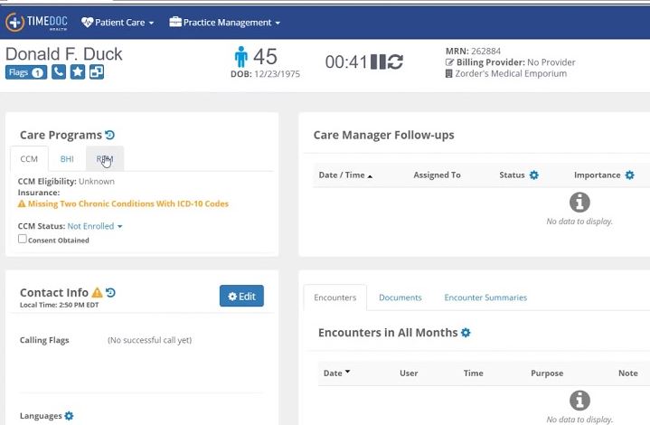The image size is (650, 425).
Task: Click the Patient Care heart icon
Action: [x=87, y=23]
